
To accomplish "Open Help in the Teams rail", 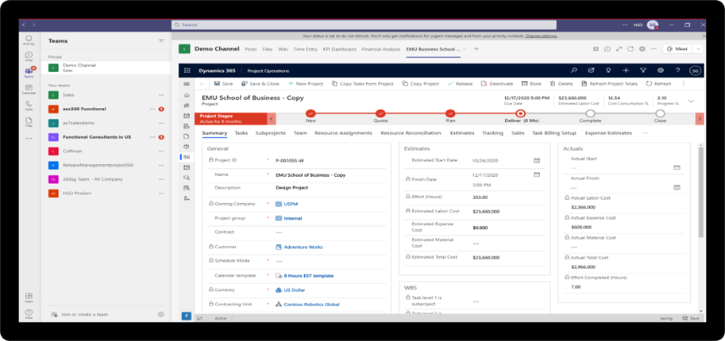I will 29,314.
